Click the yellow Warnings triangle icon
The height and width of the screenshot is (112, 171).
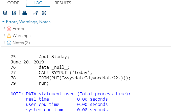tap(9, 36)
